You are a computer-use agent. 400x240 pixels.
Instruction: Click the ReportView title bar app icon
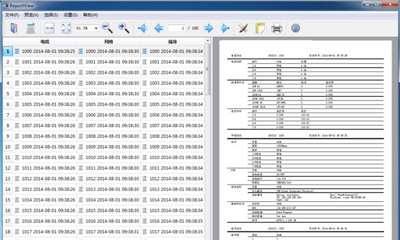coord(5,6)
